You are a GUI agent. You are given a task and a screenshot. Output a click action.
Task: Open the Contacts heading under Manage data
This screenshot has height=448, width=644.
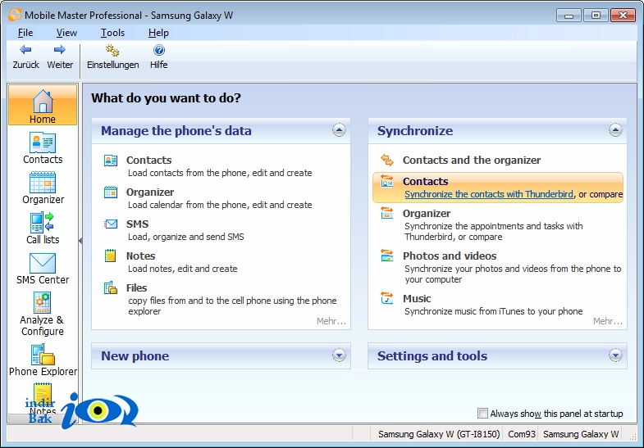point(148,161)
